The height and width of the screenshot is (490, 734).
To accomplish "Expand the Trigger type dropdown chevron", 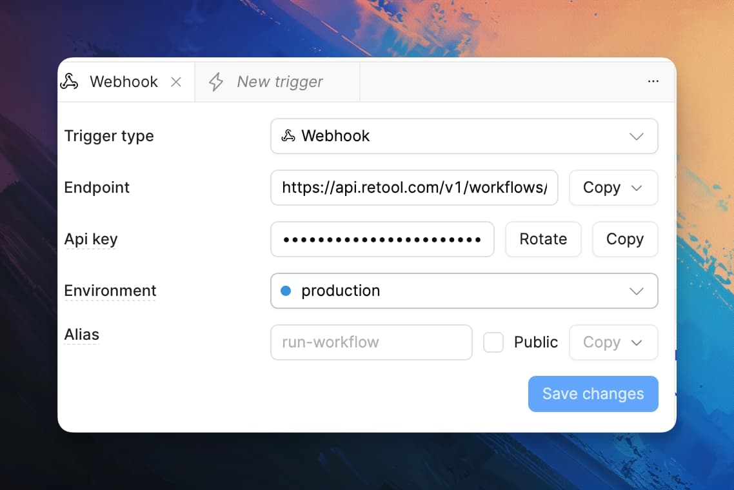I will (x=636, y=136).
